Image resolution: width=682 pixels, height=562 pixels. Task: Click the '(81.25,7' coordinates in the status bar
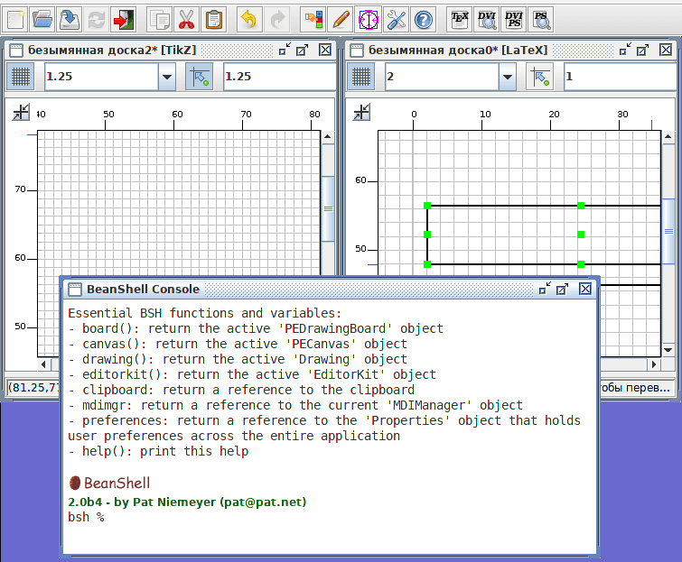(33, 387)
